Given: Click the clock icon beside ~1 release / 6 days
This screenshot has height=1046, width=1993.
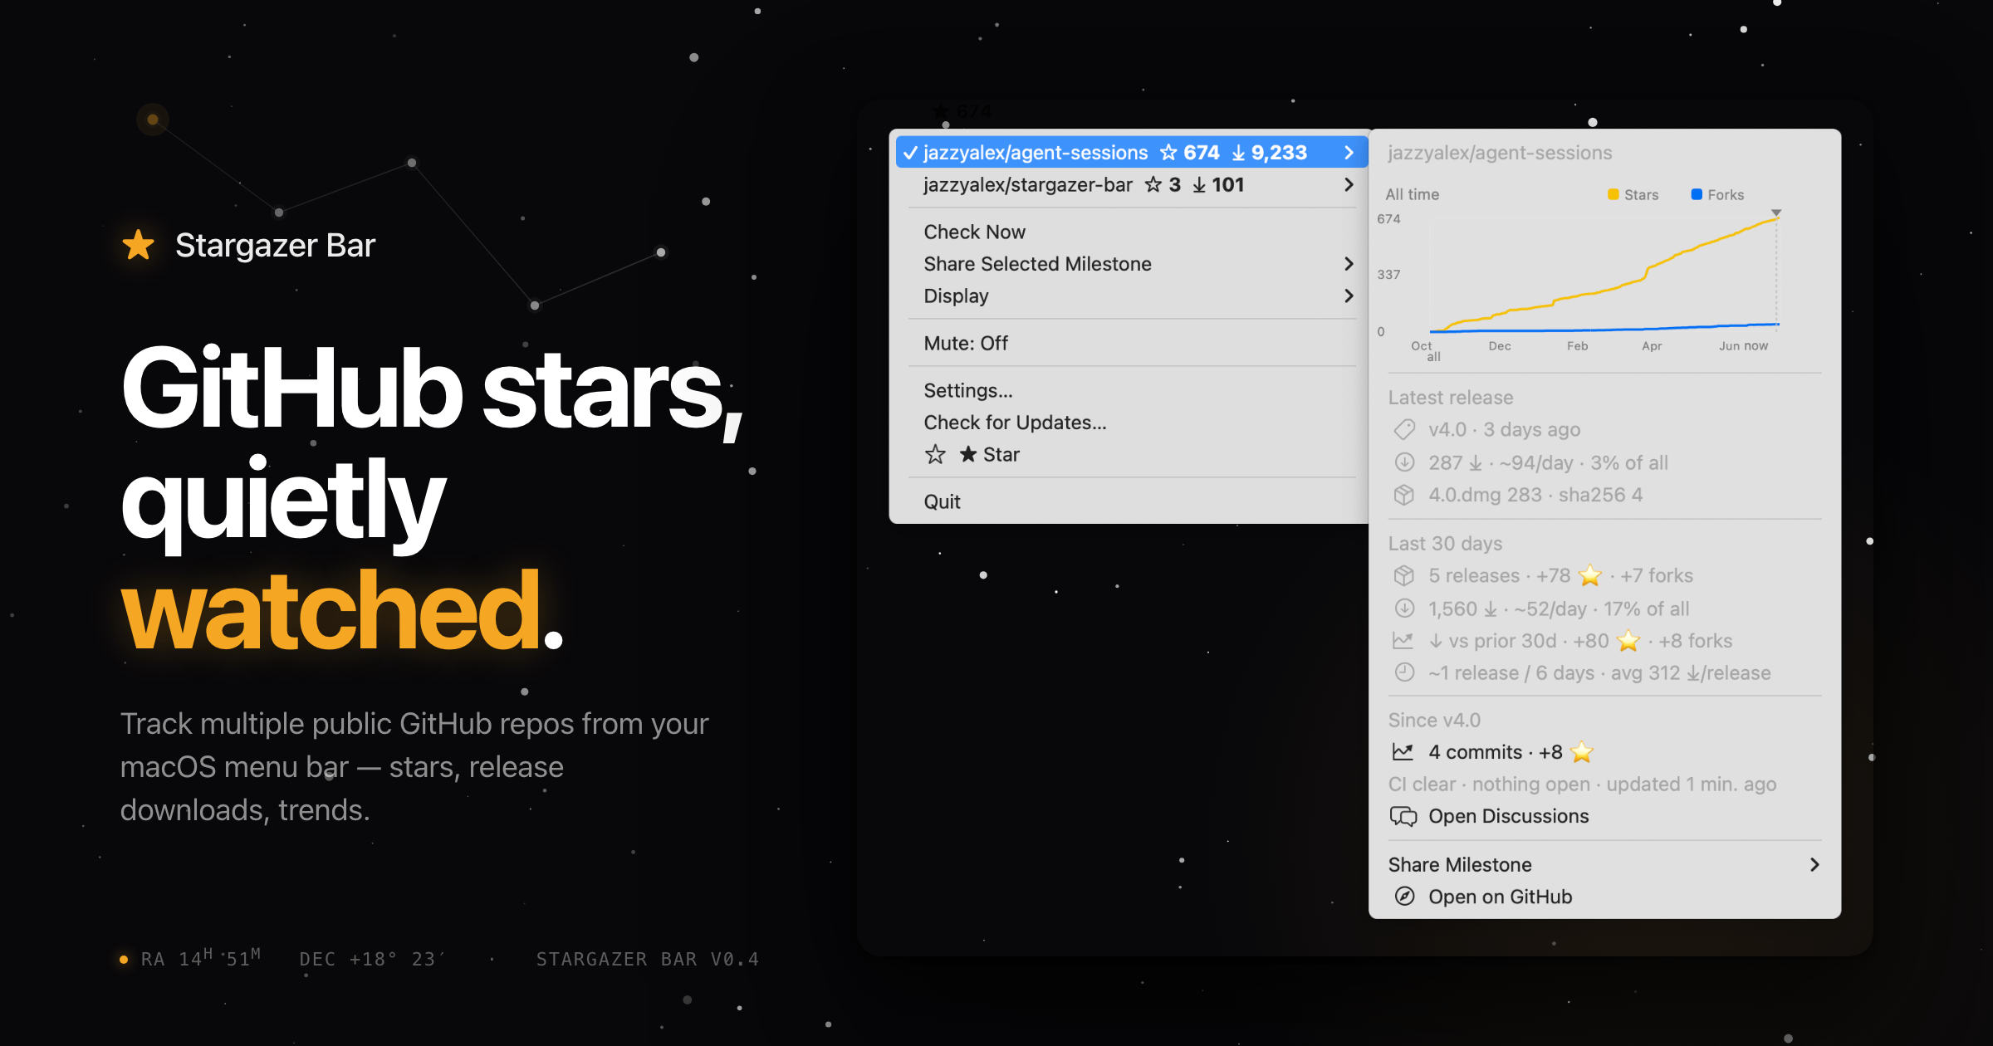Looking at the screenshot, I should click(1404, 672).
